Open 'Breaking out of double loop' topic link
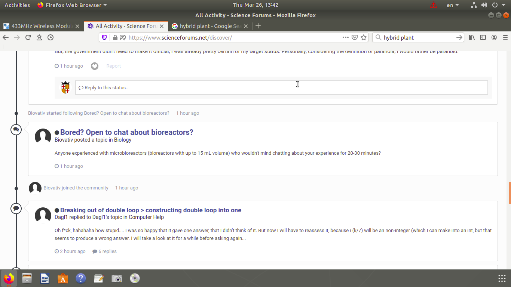Viewport: 511px width, 287px height. (x=150, y=210)
